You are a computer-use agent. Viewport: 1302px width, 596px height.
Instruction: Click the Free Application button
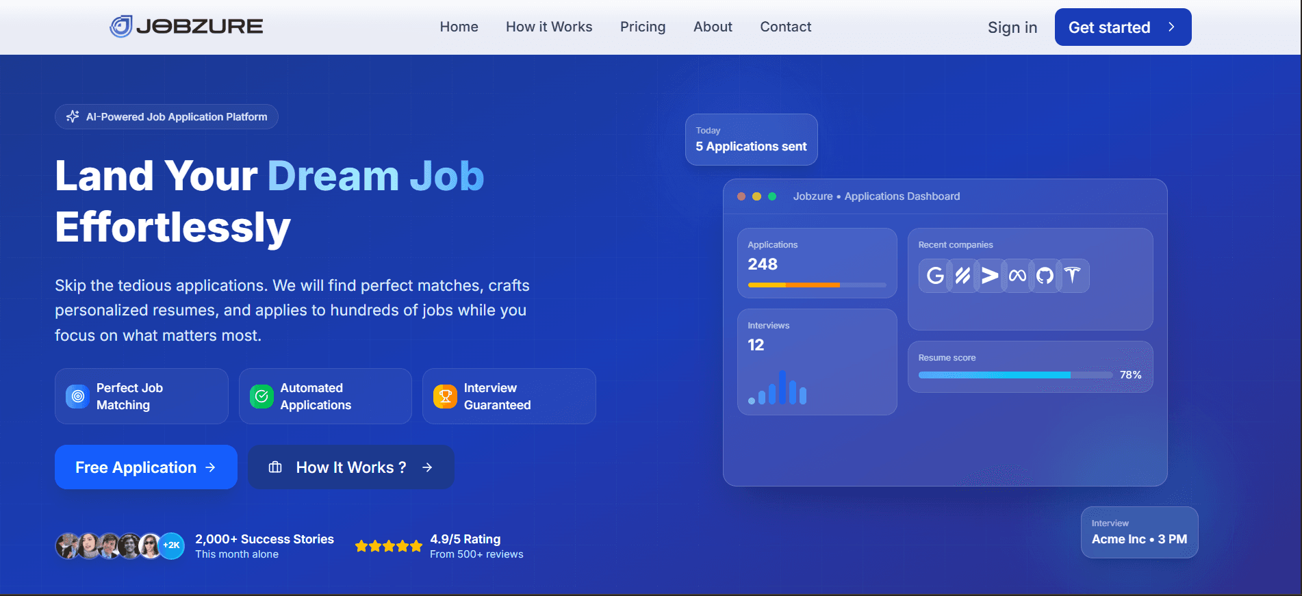pyautogui.click(x=146, y=467)
